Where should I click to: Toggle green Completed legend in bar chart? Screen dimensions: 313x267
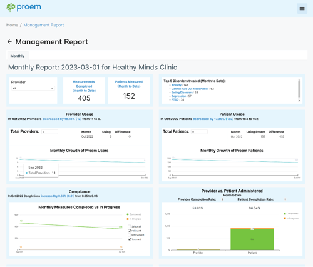click(291, 214)
